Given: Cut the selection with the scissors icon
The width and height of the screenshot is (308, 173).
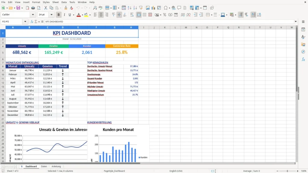Looking at the screenshot, I should (x=46, y=8).
